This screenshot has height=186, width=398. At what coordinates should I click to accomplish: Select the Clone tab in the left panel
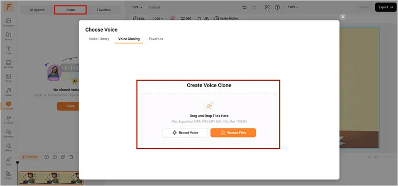point(71,10)
